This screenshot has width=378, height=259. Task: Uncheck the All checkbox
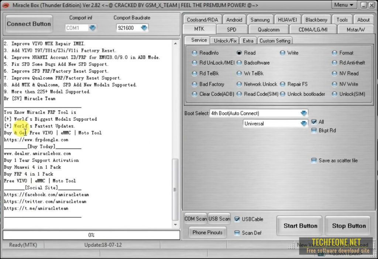314,122
